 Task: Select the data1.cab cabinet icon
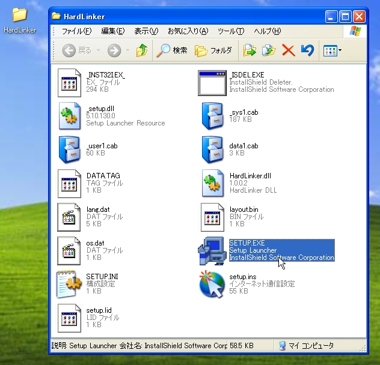212,149
